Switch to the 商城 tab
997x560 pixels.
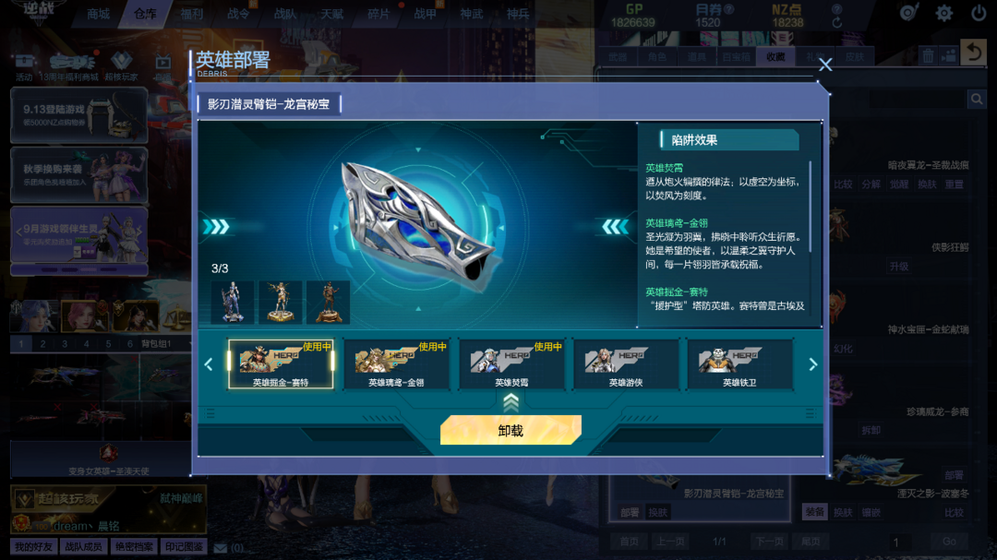click(99, 13)
